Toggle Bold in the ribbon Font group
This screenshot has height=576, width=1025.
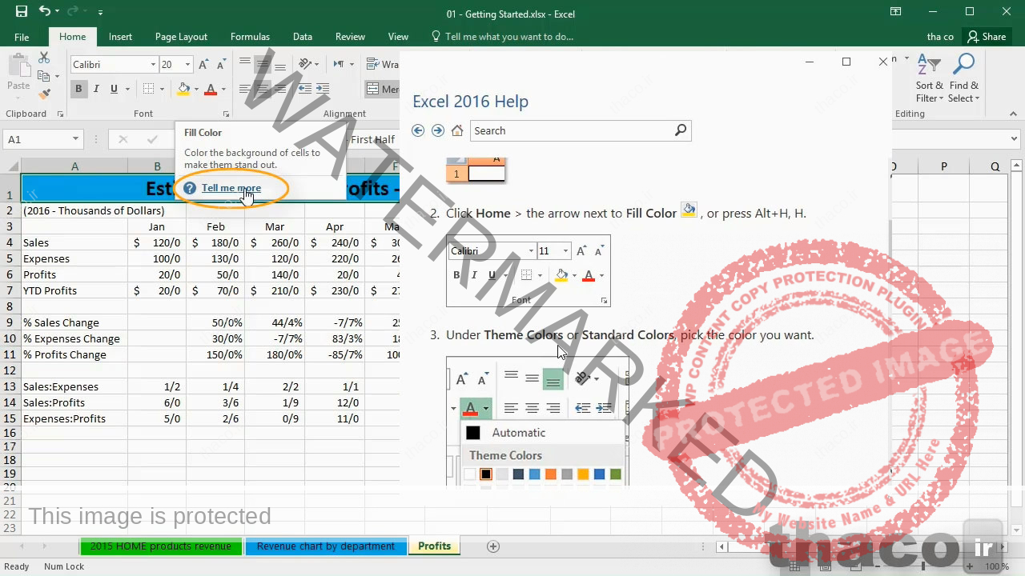78,89
